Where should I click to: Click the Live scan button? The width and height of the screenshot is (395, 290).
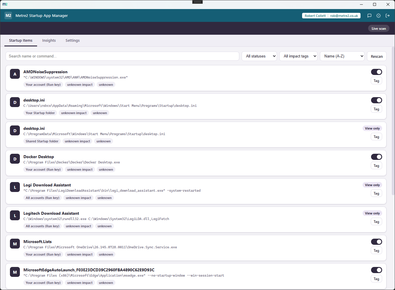coord(379,29)
